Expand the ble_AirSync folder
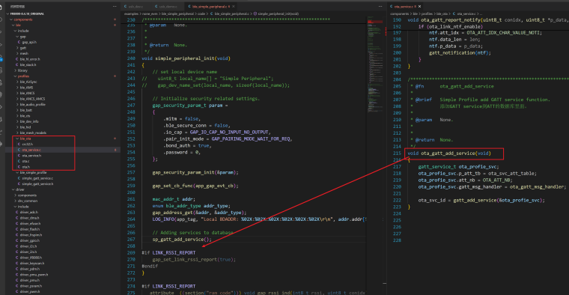Viewport: 569px width, 295px height. pos(28,82)
